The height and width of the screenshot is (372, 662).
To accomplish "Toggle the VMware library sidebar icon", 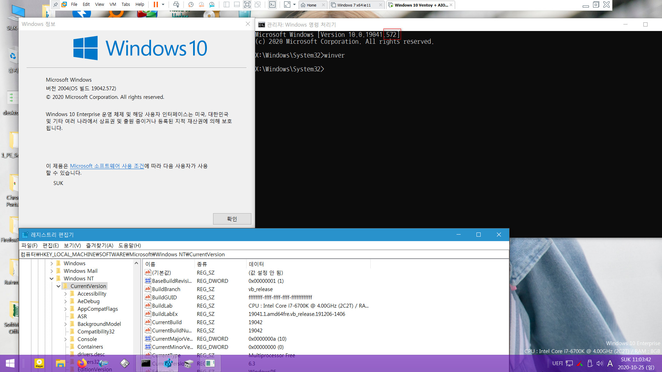I will (227, 4).
